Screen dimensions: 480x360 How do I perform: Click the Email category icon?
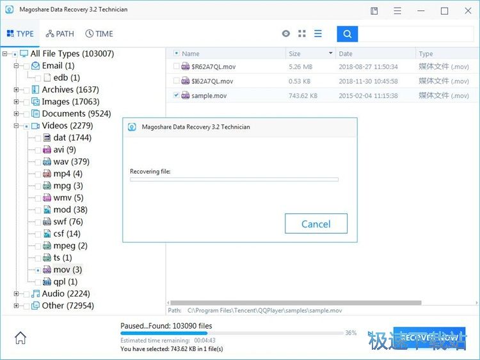click(35, 65)
